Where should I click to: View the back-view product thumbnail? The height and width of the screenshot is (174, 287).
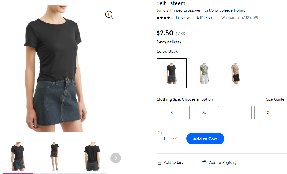tap(92, 156)
